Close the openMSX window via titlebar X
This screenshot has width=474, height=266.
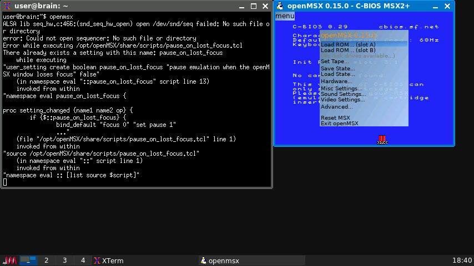pos(447,6)
